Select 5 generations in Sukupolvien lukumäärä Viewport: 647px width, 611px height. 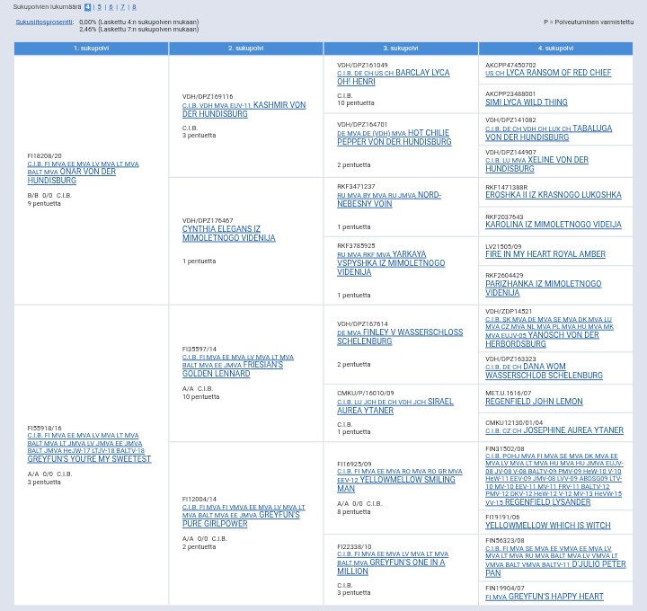tap(99, 7)
